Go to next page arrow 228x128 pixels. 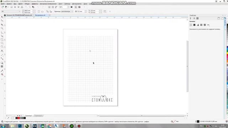(17, 116)
